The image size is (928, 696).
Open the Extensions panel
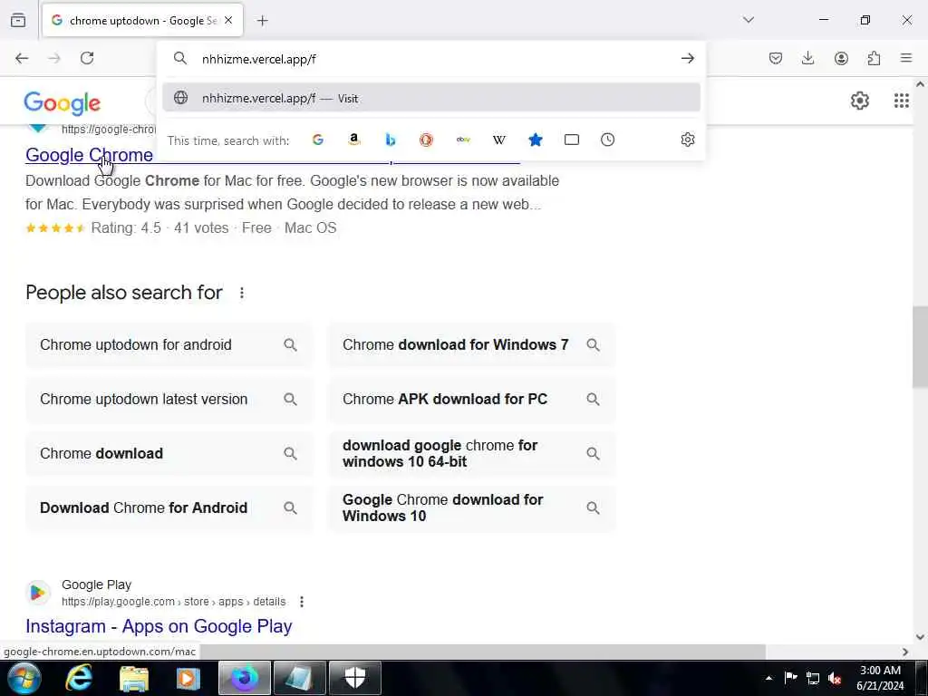point(874,58)
